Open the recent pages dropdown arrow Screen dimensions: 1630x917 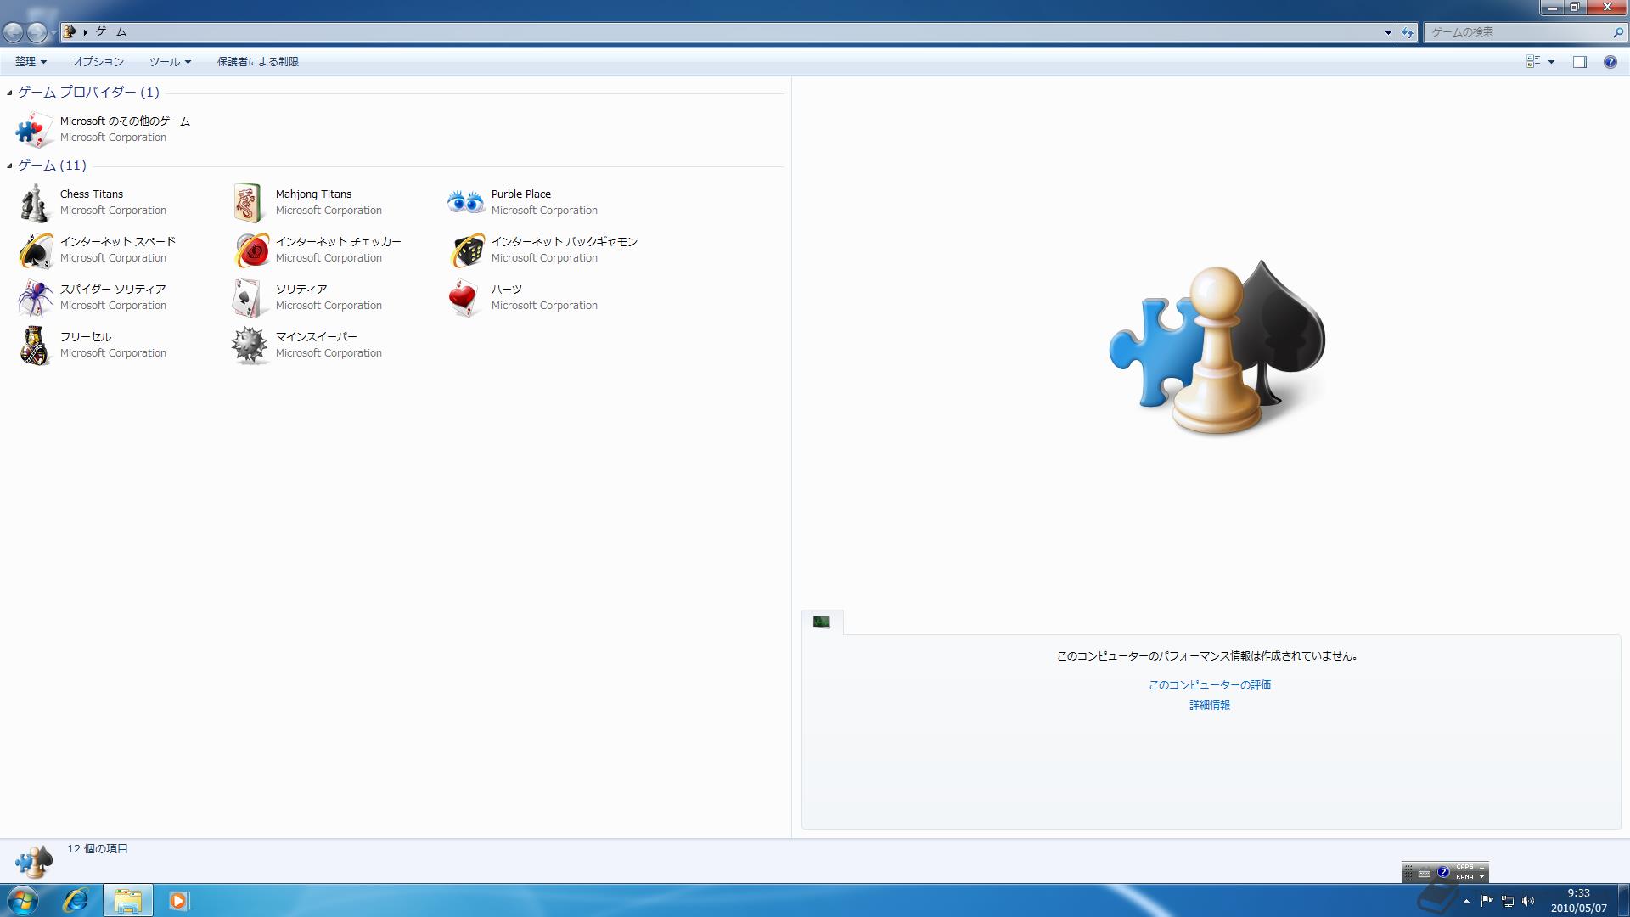point(53,32)
